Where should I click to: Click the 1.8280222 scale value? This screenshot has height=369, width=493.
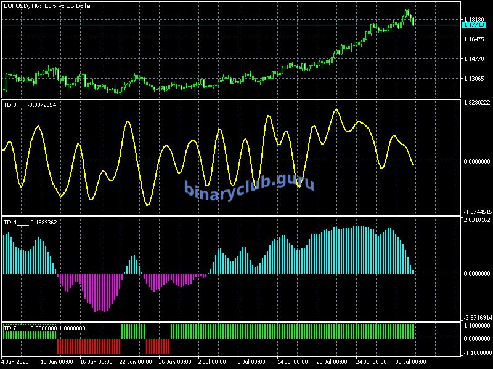tap(477, 103)
